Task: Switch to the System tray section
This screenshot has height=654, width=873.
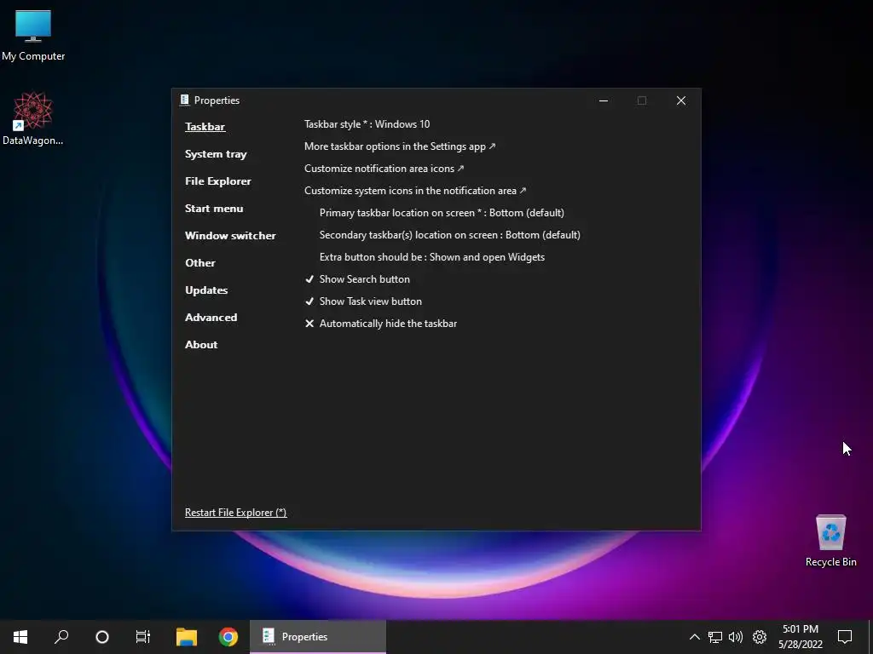Action: [216, 154]
